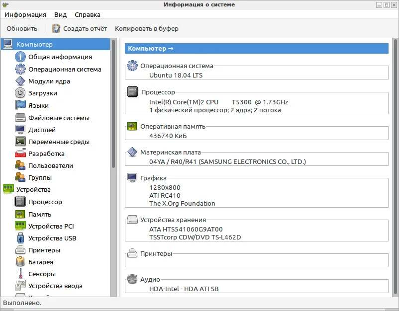Click the Пользователи people icon

pyautogui.click(x=20, y=165)
